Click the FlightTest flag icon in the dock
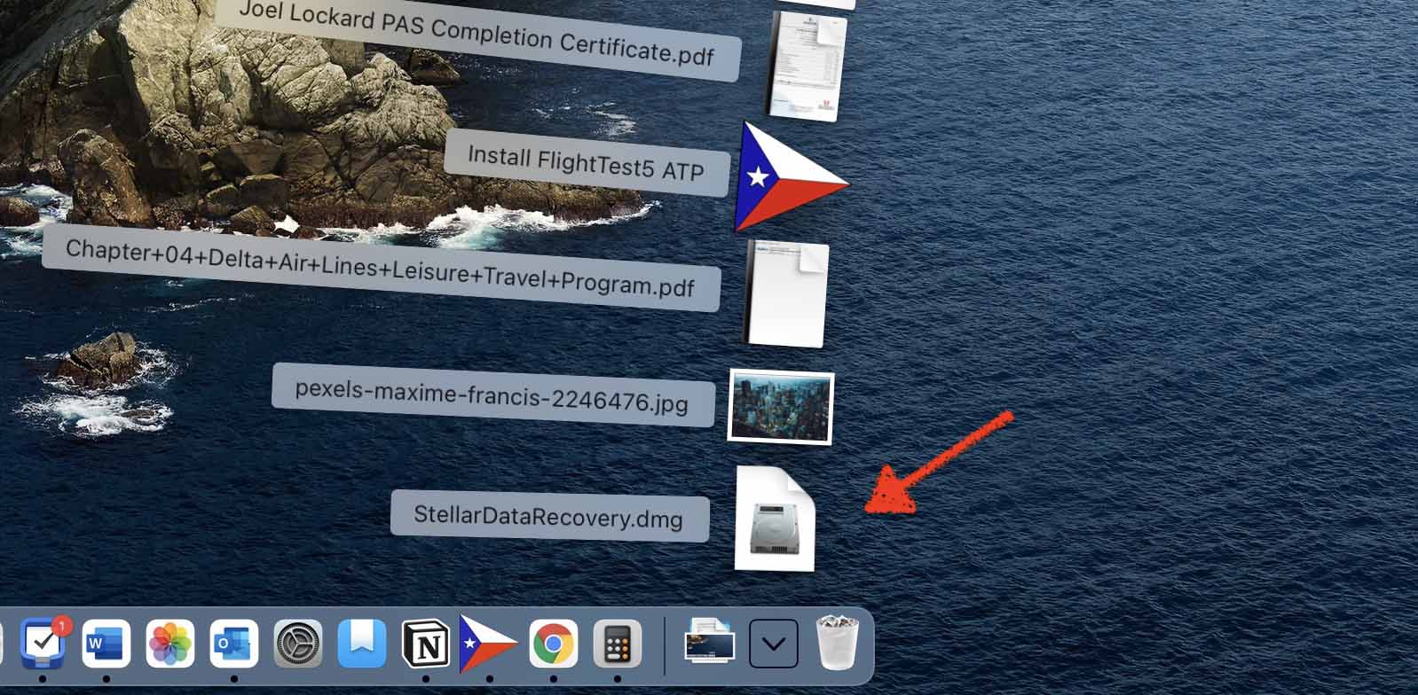Image resolution: width=1418 pixels, height=695 pixels. (x=488, y=644)
